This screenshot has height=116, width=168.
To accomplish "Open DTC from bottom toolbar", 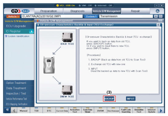I will point(49,110).
